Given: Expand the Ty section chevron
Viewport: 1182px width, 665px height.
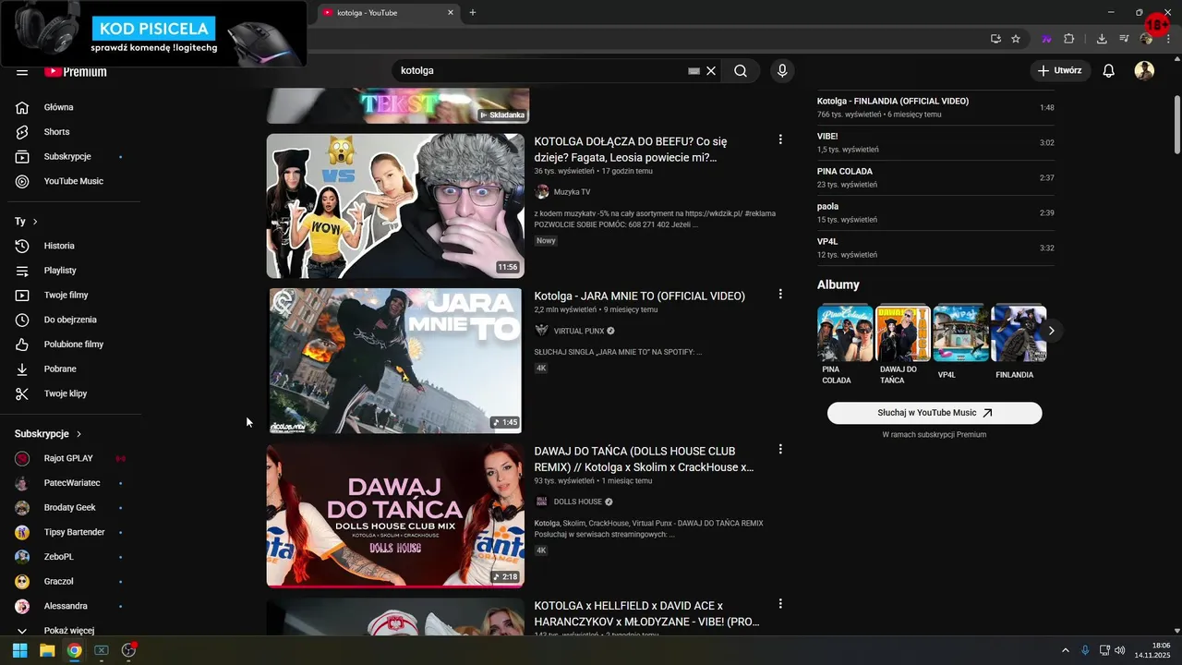Looking at the screenshot, I should [x=35, y=222].
